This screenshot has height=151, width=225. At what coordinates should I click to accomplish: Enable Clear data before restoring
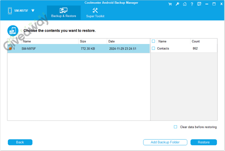pyautogui.click(x=175, y=127)
